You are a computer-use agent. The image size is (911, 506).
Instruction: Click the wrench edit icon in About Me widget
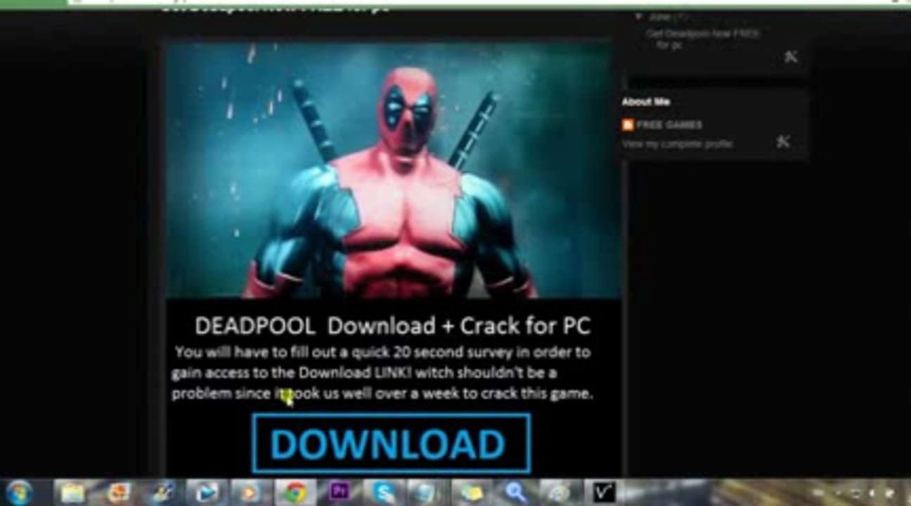point(782,142)
